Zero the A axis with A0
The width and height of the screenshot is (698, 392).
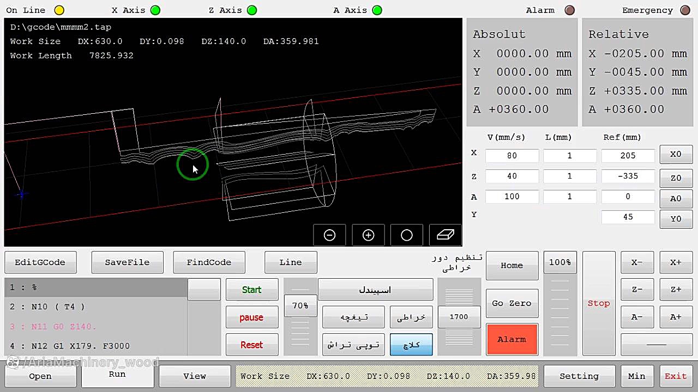(x=676, y=199)
